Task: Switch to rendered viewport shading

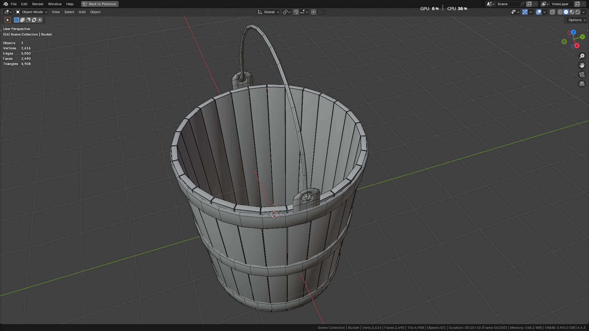Action: (x=578, y=12)
